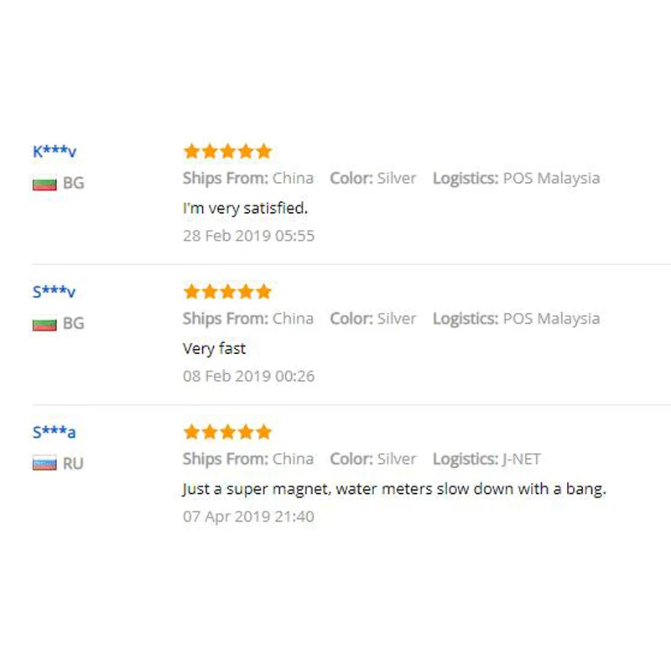Screen dimensions: 671x671
Task: Click the super magnet water meters review text
Action: [394, 489]
